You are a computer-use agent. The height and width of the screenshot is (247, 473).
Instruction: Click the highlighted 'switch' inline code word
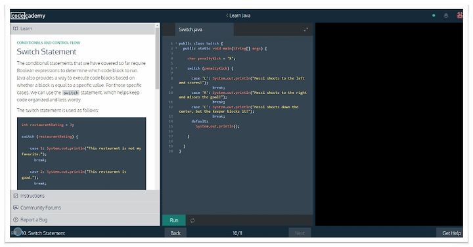point(71,93)
